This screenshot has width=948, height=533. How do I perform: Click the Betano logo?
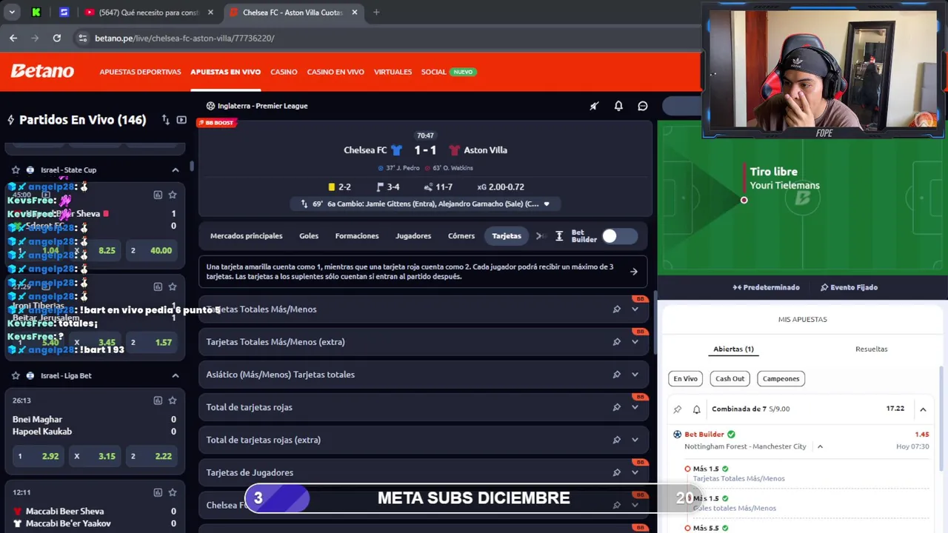point(42,71)
